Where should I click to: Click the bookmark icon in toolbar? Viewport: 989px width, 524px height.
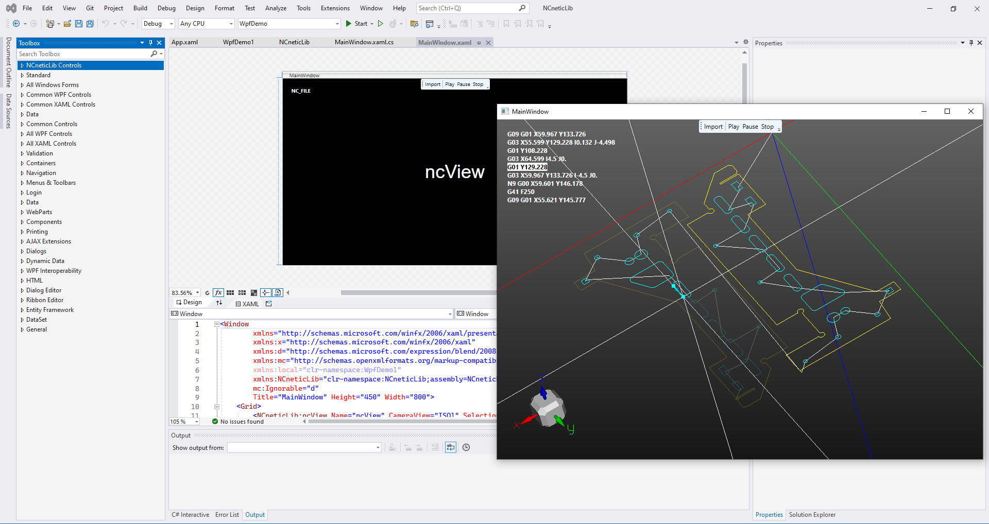click(x=506, y=24)
